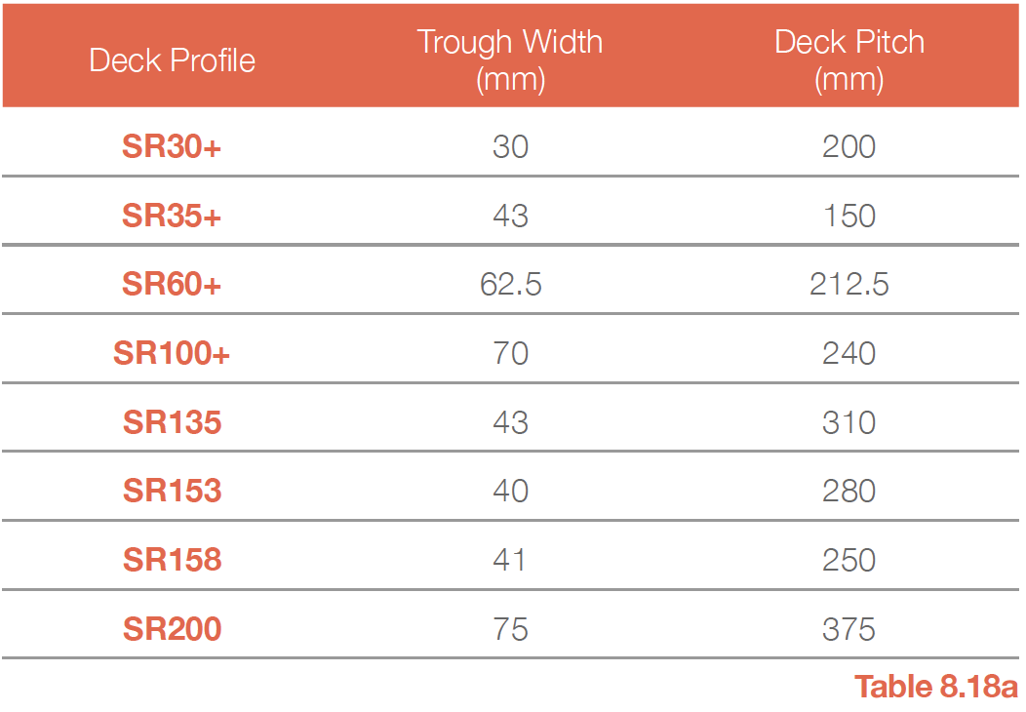1026x712 pixels.
Task: Click the 212.5 deck pitch cell
Action: coord(849,284)
